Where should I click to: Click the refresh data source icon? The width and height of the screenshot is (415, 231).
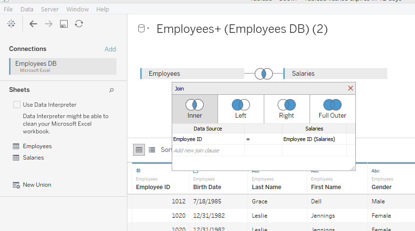point(79,24)
